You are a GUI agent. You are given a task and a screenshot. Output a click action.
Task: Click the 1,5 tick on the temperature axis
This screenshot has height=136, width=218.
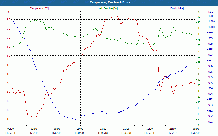8,101
